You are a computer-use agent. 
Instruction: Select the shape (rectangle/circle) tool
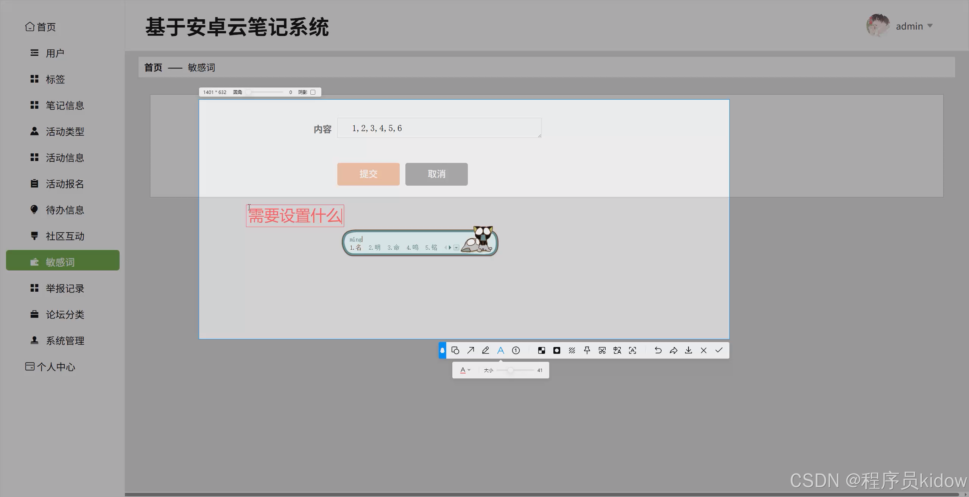point(455,350)
